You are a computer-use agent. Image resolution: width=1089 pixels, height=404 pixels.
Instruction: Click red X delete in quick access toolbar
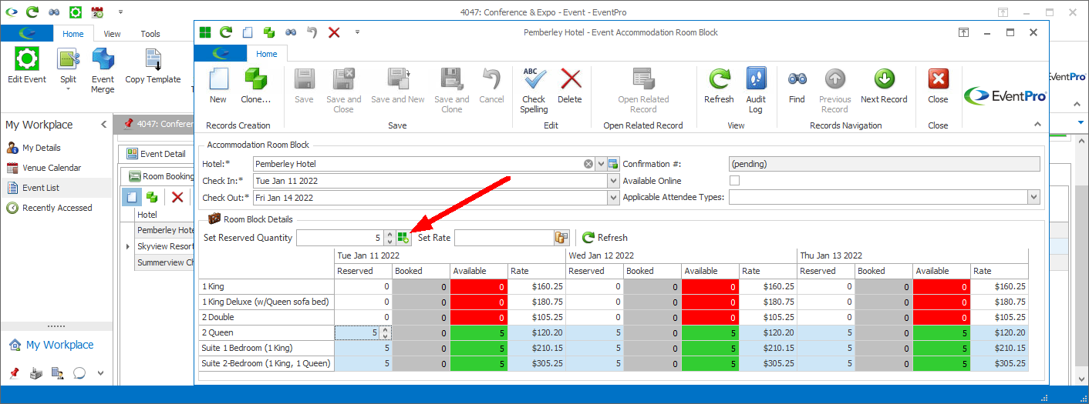click(334, 32)
